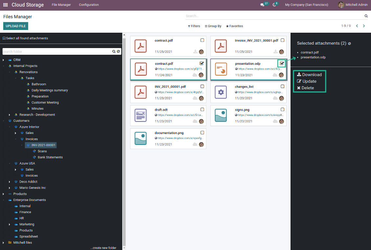The image size is (371, 250).
Task: Click the search magnifier icon in top bar
Action: (x=366, y=16)
